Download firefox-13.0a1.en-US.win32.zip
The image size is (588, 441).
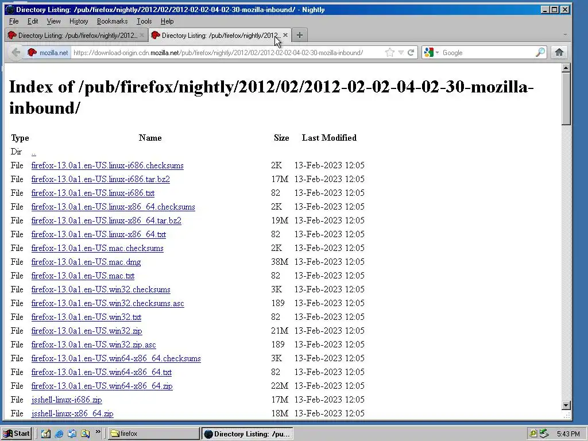[87, 331]
